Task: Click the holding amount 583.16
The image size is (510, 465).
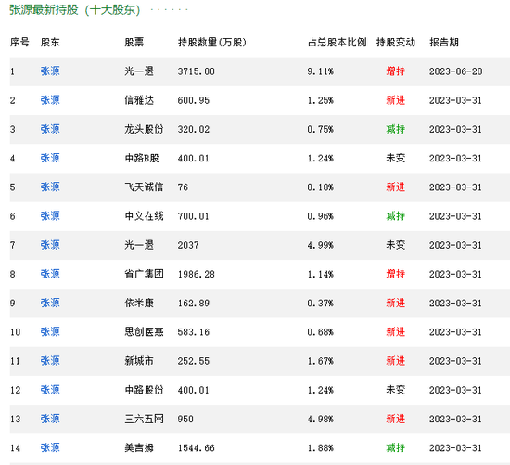Action: [194, 332]
